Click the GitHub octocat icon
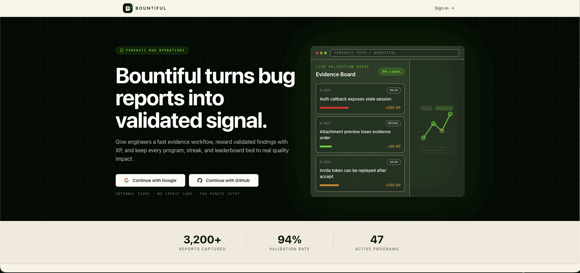This screenshot has width=580, height=273. click(x=200, y=180)
